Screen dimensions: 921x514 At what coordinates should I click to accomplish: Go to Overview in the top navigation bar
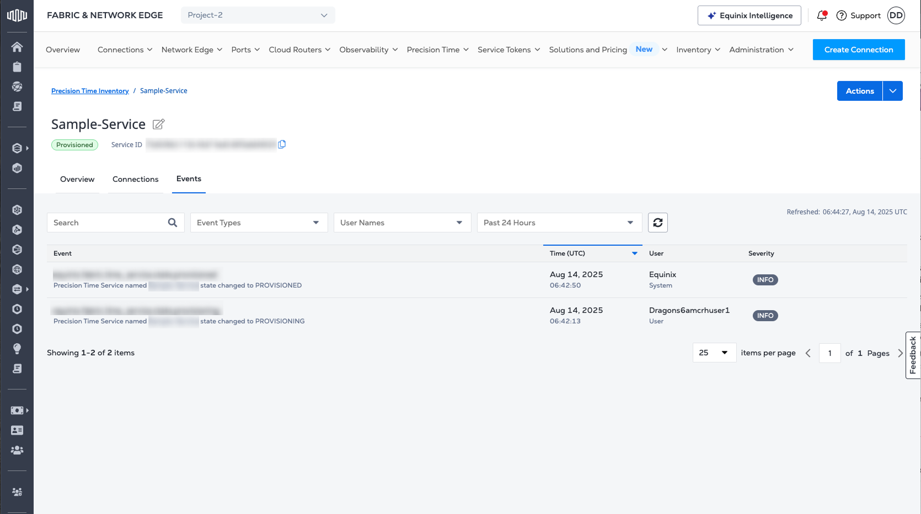(x=63, y=50)
